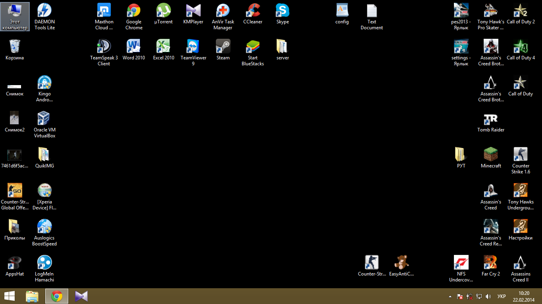
Task: Click the Skype desktop shortcut
Action: click(283, 14)
